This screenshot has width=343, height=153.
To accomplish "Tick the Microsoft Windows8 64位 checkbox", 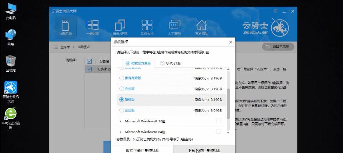I will (x=219, y=131).
